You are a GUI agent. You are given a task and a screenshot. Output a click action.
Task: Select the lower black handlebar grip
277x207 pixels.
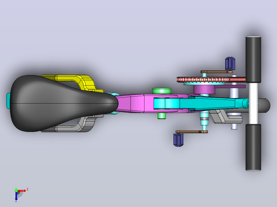tap(253, 147)
